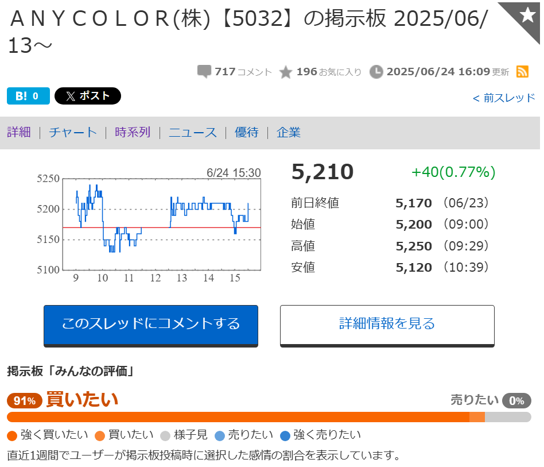This screenshot has height=467, width=544.
Task: Click 詳細情報を見る button
Action: pyautogui.click(x=387, y=326)
